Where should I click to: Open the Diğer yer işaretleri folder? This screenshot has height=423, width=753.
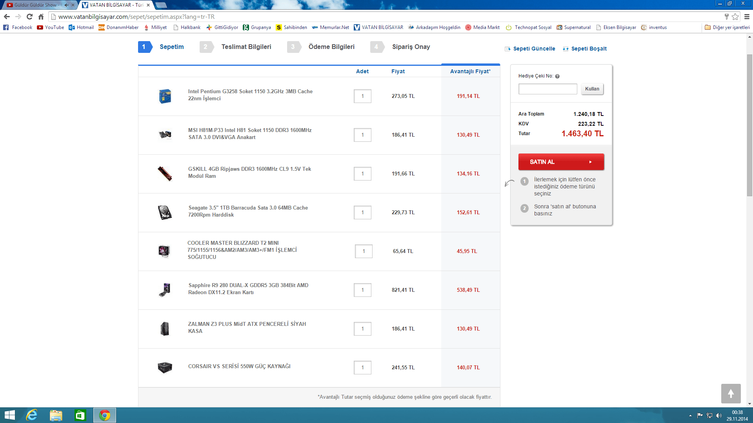[727, 27]
